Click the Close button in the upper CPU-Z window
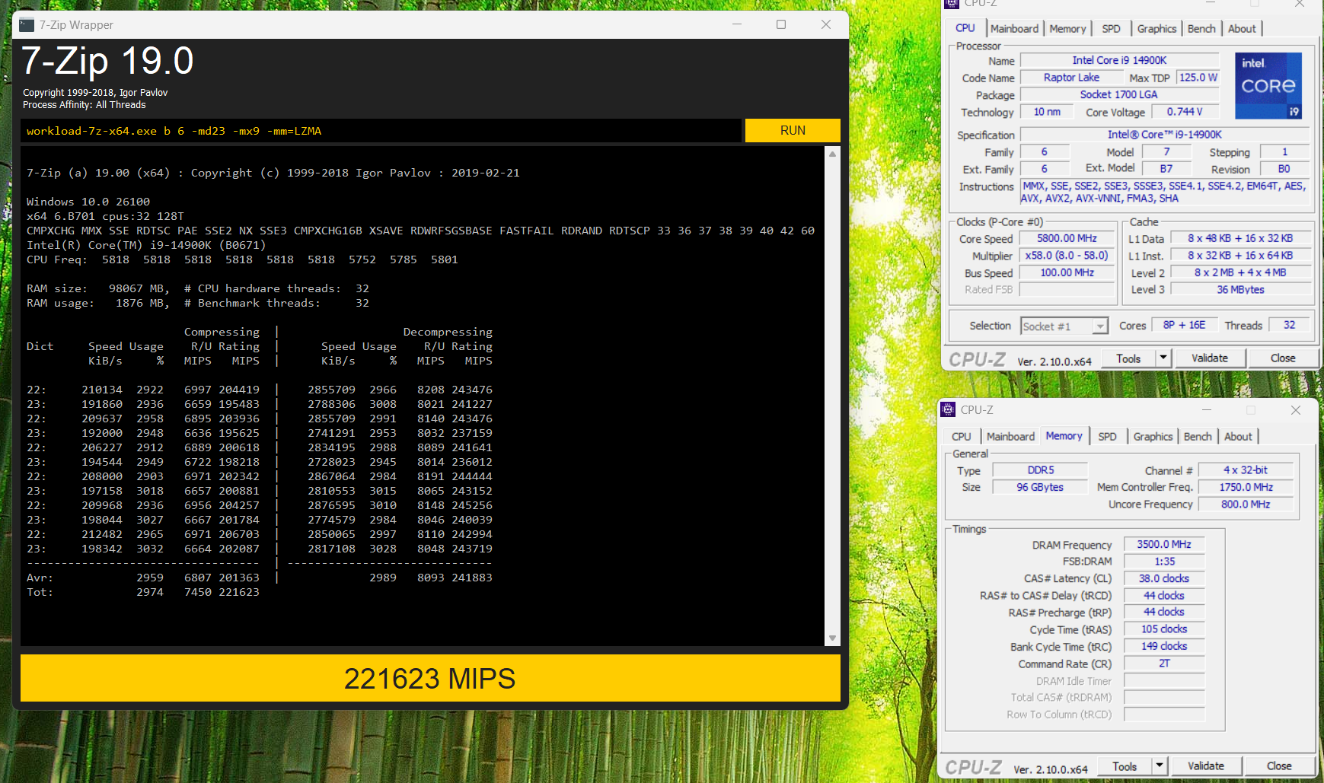Screen dimensions: 1324x783 1283,358
